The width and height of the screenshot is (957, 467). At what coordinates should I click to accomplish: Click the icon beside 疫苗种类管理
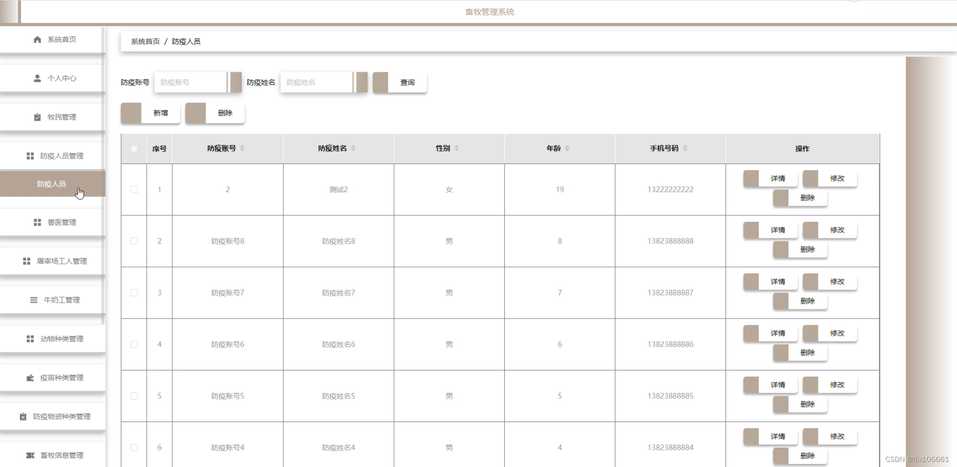click(x=30, y=378)
